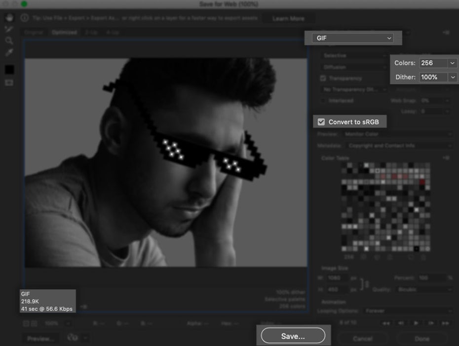The image size is (459, 346).
Task: Toggle the Convert to sRGB checkbox
Action: pos(321,122)
